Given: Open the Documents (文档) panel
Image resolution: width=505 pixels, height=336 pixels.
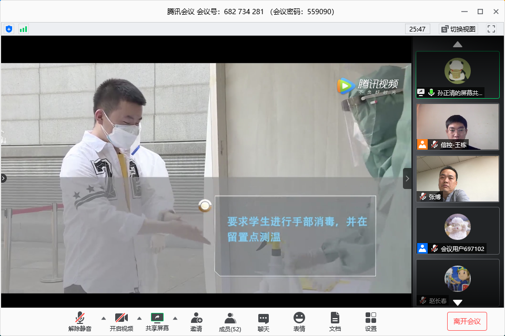Looking at the screenshot, I should click(x=335, y=321).
